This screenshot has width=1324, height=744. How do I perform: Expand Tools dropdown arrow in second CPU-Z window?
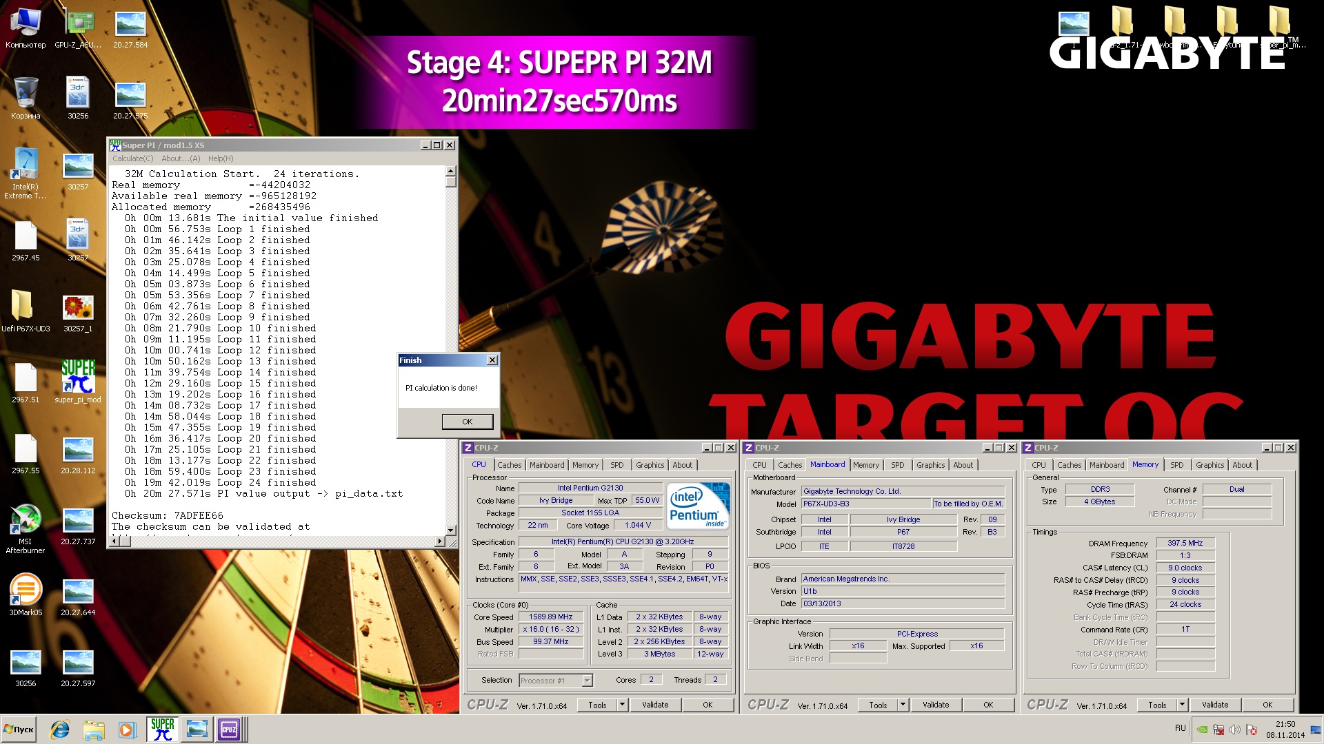point(903,705)
